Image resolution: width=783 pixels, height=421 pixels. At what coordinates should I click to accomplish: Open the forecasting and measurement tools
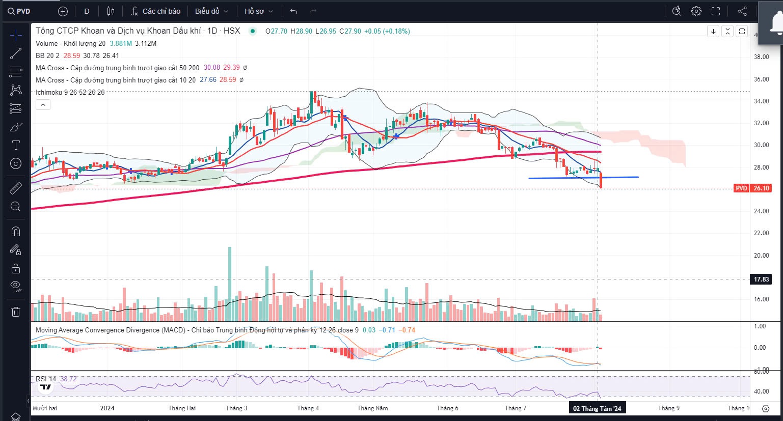16,108
